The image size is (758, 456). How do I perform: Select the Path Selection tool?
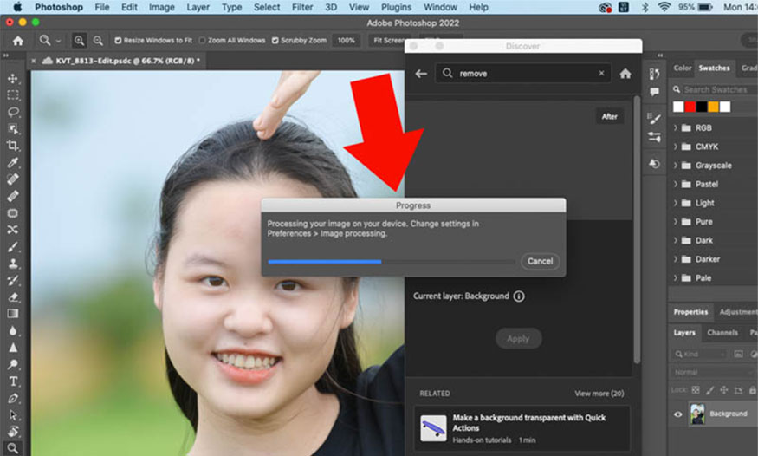pos(13,415)
